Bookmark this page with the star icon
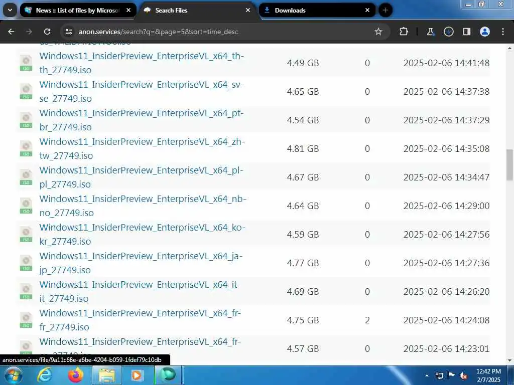This screenshot has height=385, width=514. [378, 32]
